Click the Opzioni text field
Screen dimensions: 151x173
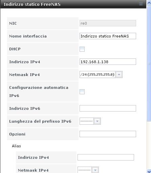click(108, 134)
